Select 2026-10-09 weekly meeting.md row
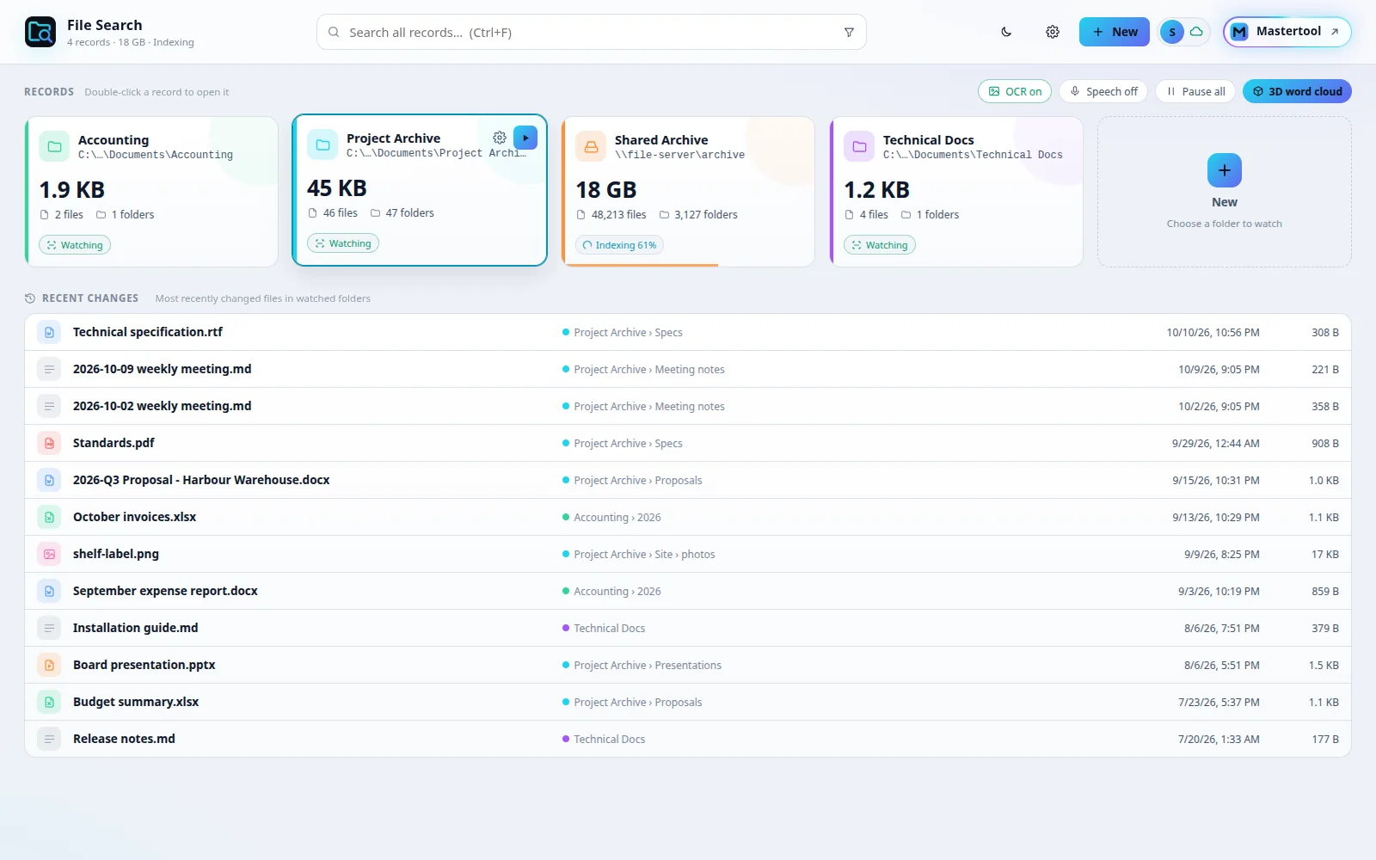 [688, 369]
